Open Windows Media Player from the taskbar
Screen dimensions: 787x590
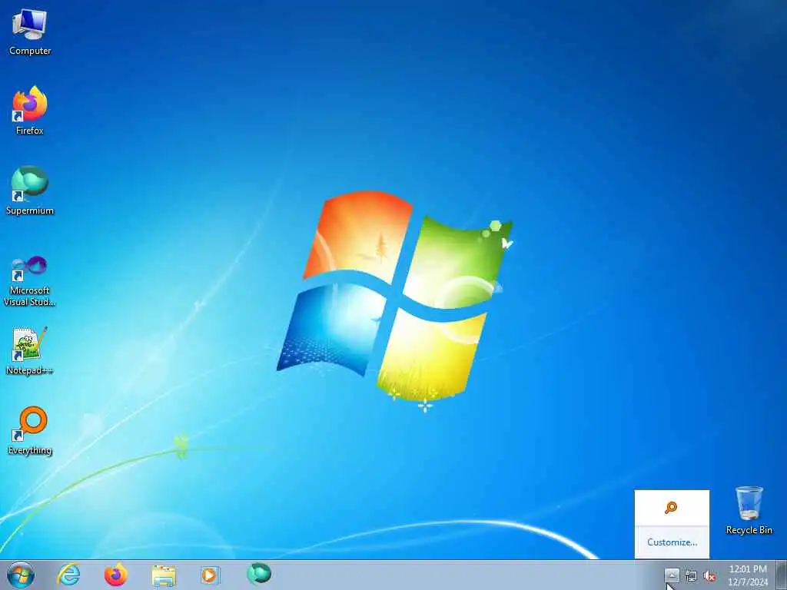(x=210, y=575)
